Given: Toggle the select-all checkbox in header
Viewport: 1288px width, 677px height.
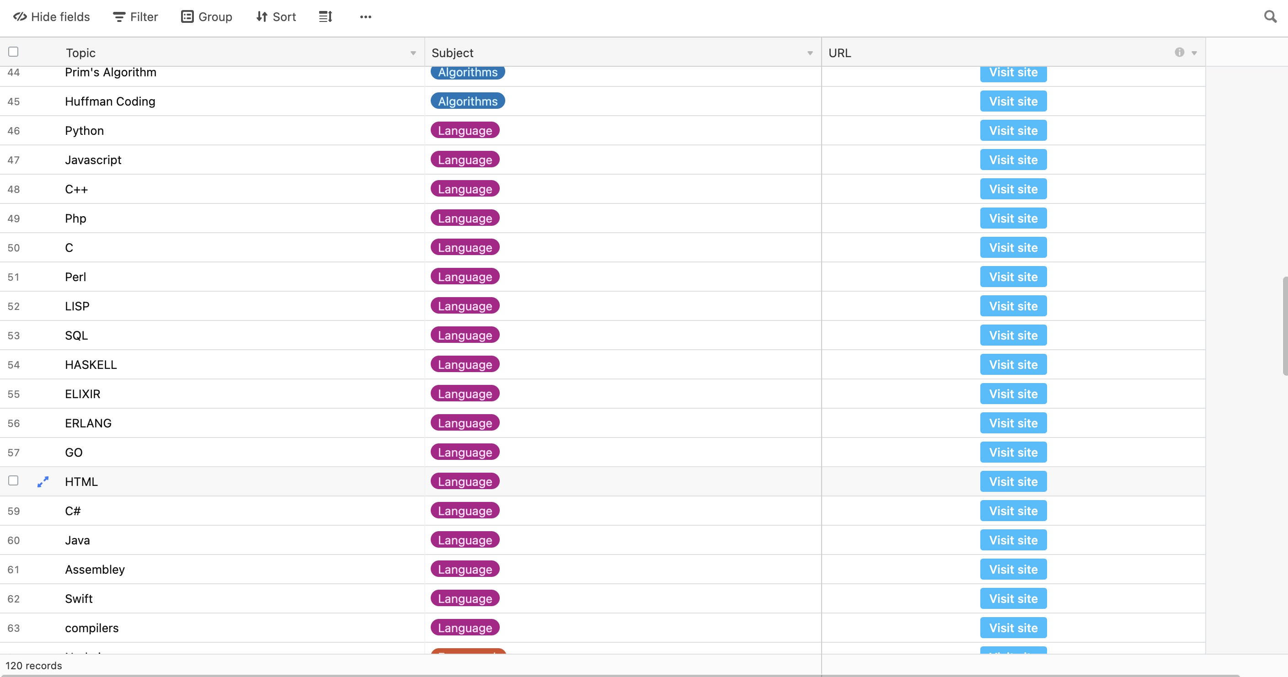Looking at the screenshot, I should [14, 52].
